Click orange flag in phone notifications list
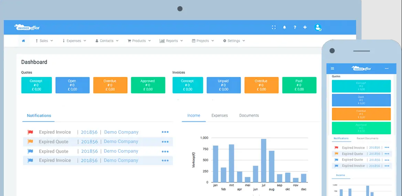Screen dimensions: 402x196 point(336,154)
